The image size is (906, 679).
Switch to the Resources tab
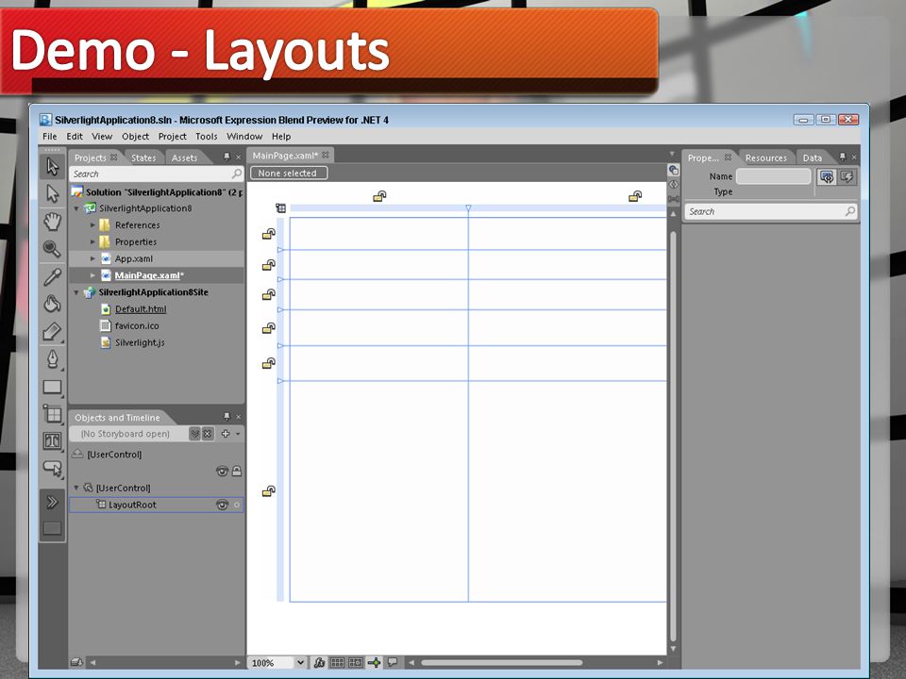[x=765, y=157]
